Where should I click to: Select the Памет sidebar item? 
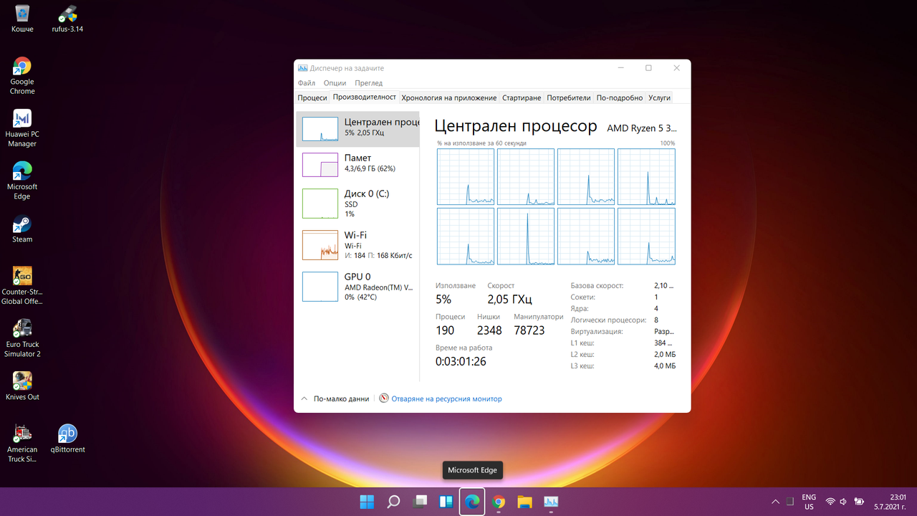[358, 164]
